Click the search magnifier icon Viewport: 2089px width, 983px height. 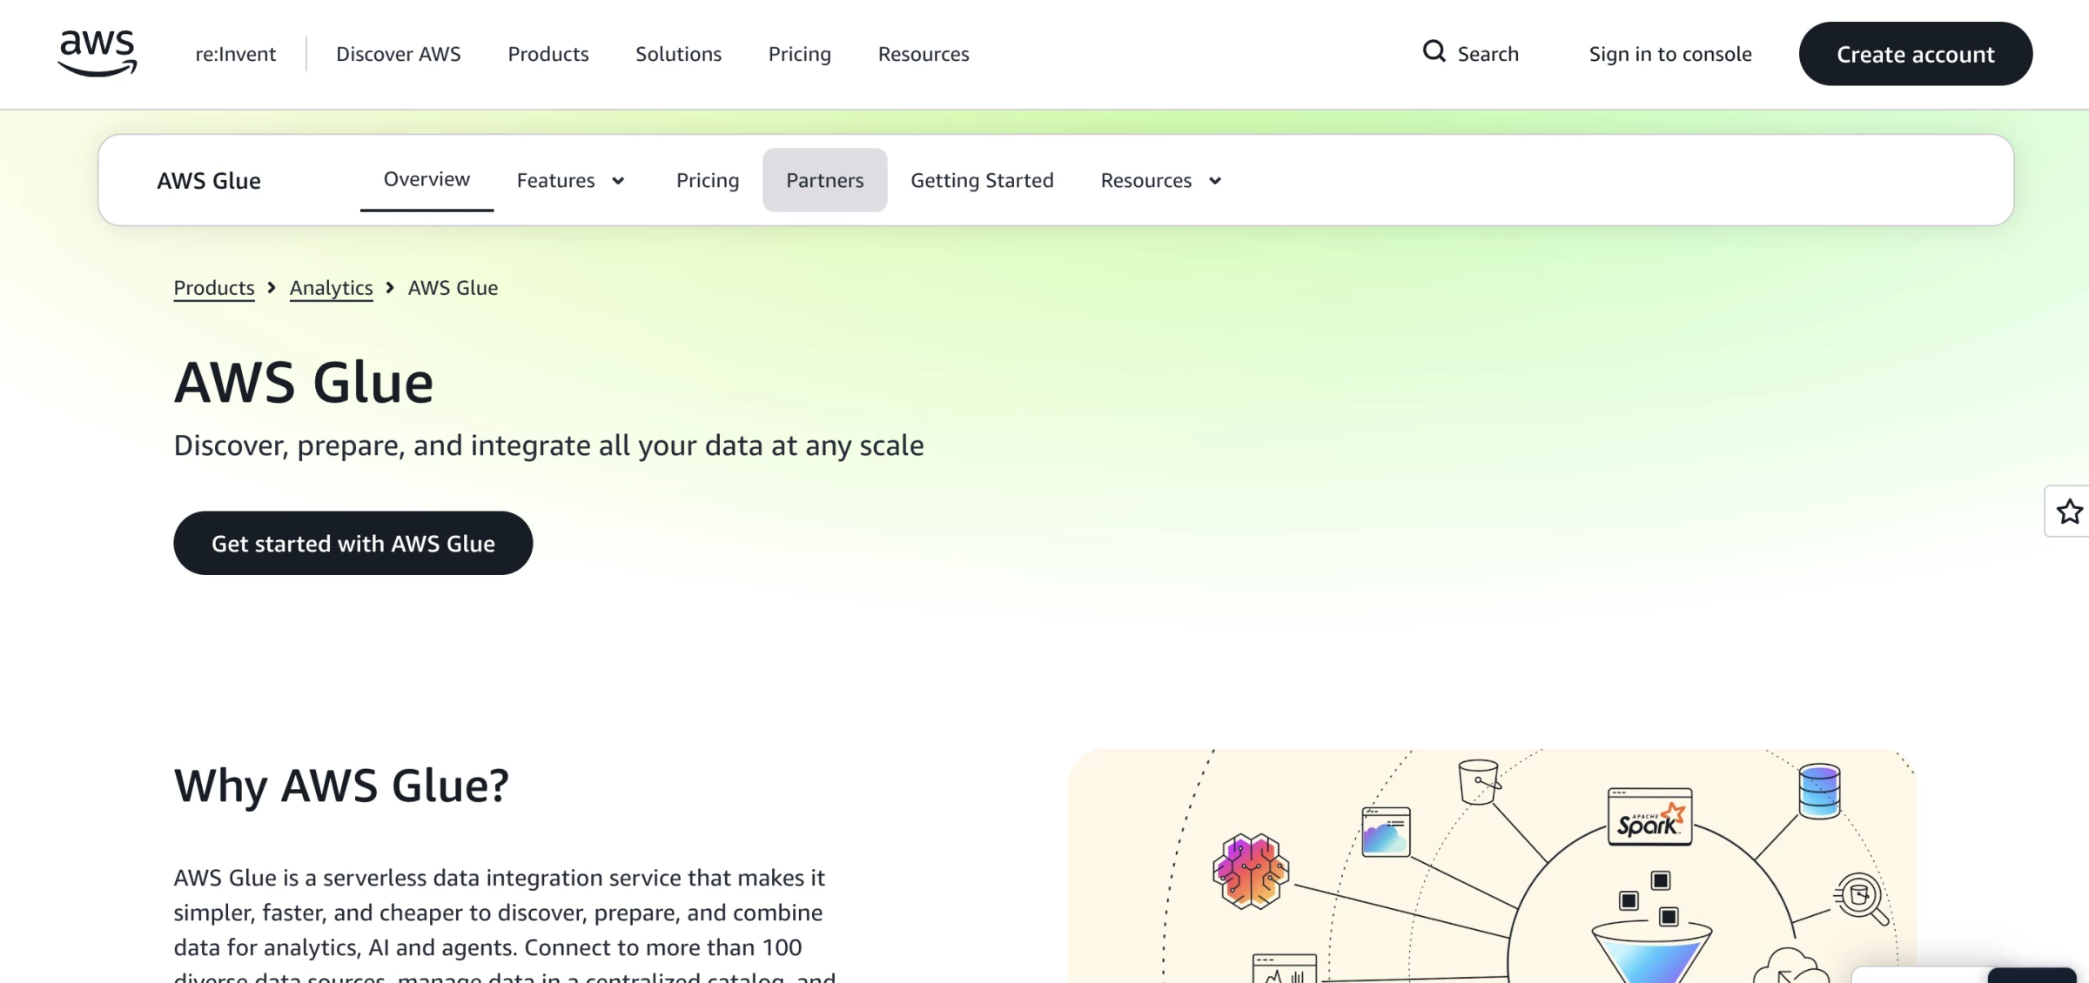click(x=1434, y=52)
